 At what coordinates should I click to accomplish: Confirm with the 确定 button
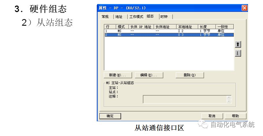(110, 116)
